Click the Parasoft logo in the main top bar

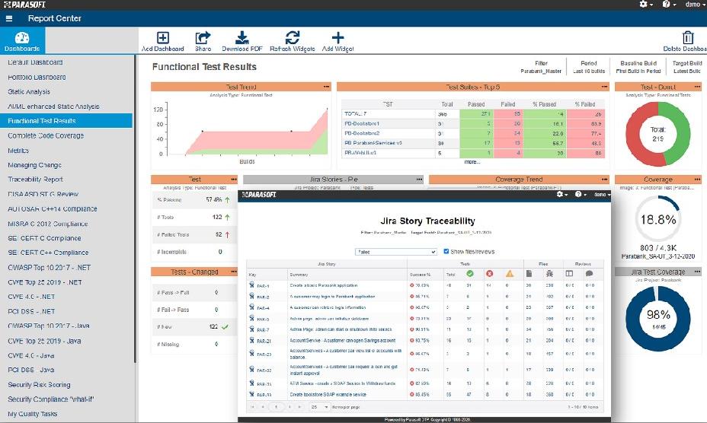click(x=25, y=5)
